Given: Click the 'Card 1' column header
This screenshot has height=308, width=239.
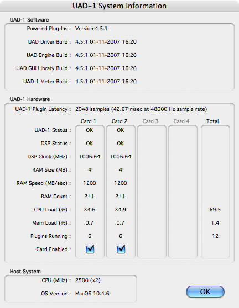Looking at the screenshot, I should [x=88, y=121].
